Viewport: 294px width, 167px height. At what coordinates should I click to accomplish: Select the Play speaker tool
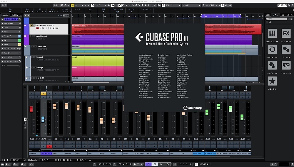point(155,5)
